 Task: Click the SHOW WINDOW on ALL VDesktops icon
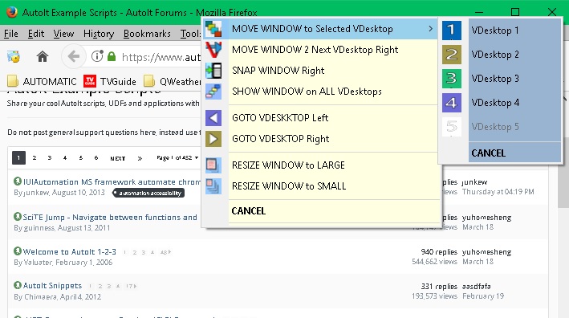[213, 92]
